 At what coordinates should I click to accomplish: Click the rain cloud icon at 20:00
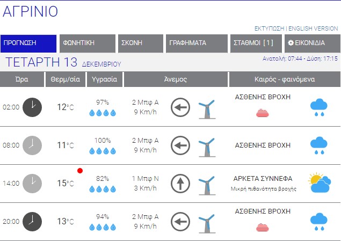pos(319,221)
